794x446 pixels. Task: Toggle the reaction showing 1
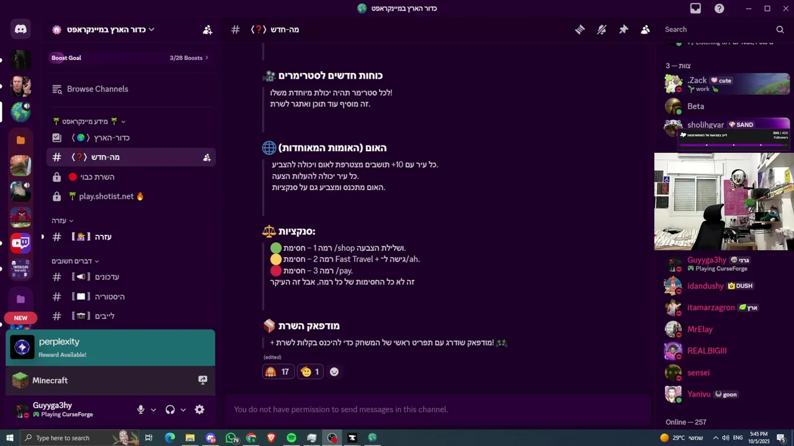[310, 372]
